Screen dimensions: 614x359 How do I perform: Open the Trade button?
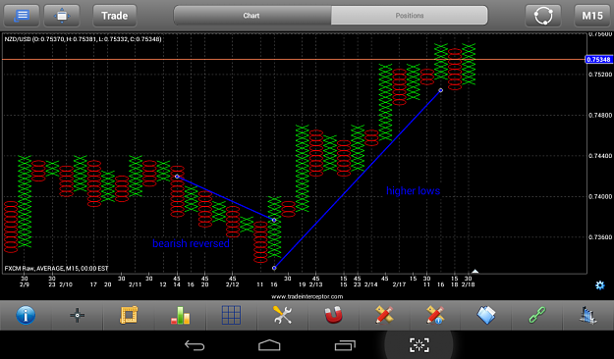click(x=115, y=16)
